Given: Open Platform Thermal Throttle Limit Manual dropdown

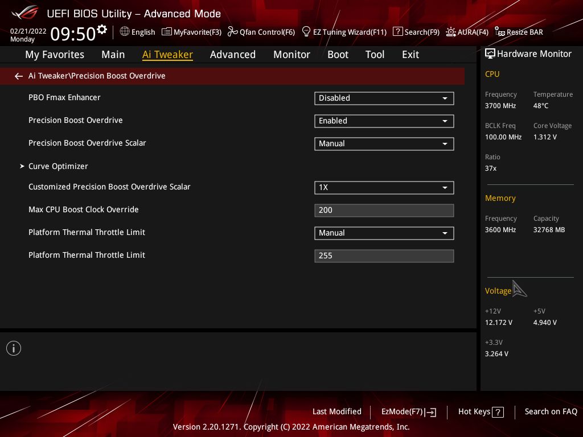Looking at the screenshot, I should (384, 233).
